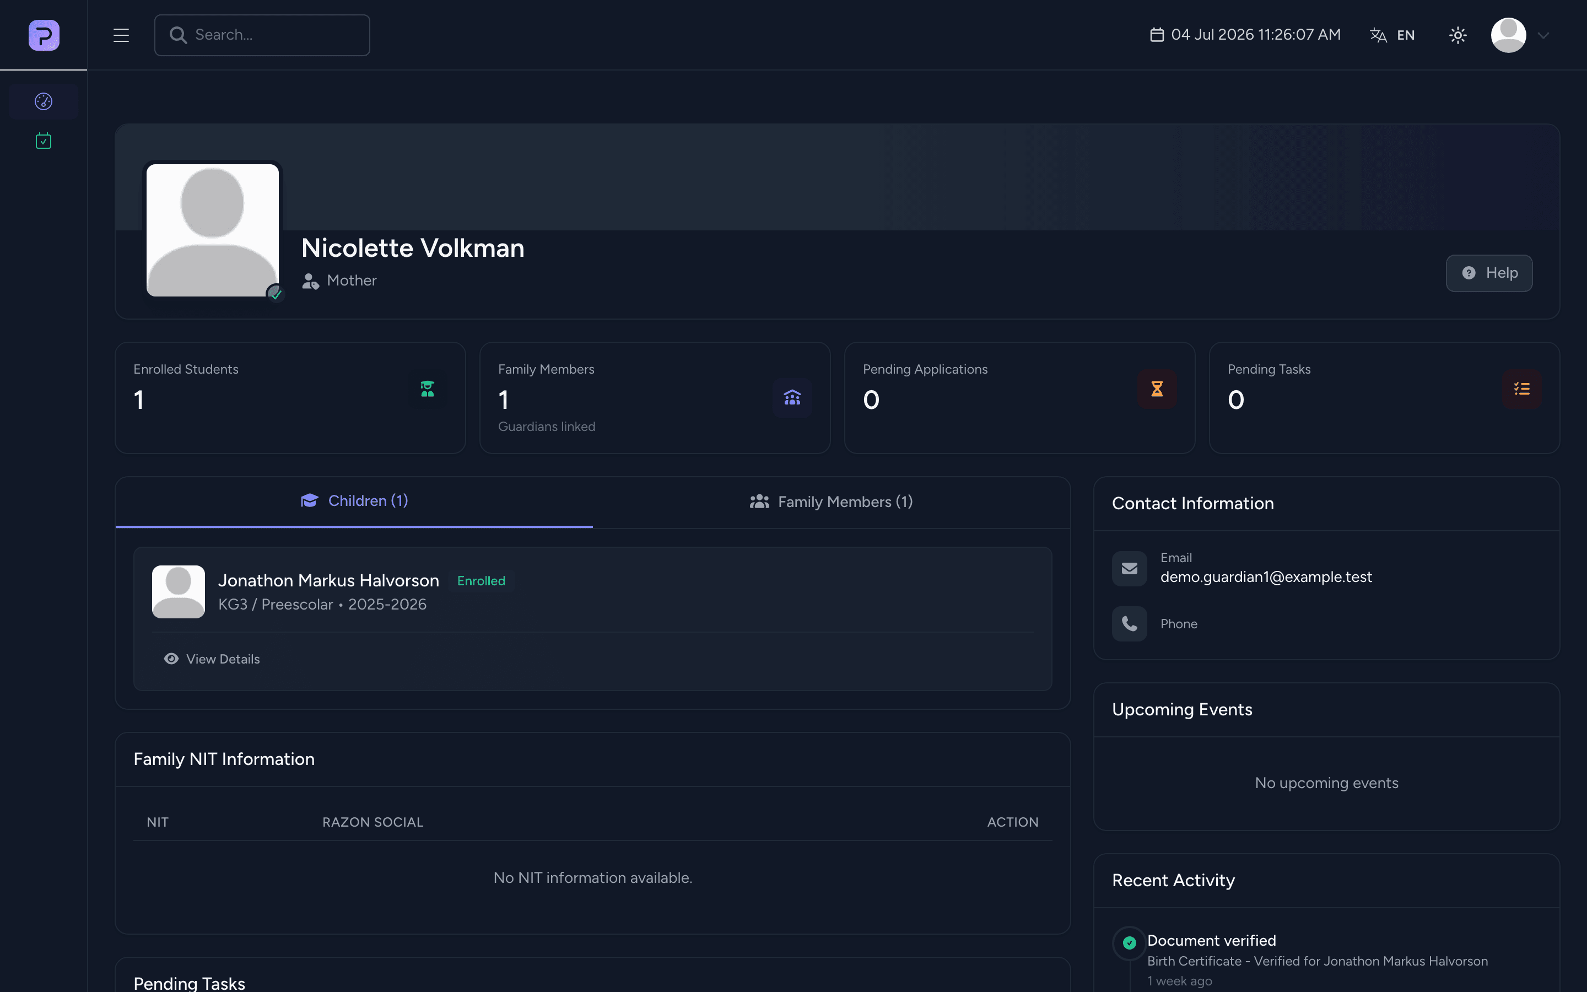Viewport: 1587px width, 992px height.
Task: Click demo.guardian1@example.test email address
Action: 1266,578
